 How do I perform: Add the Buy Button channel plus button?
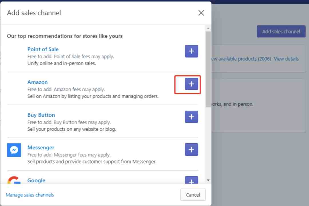coord(191,117)
